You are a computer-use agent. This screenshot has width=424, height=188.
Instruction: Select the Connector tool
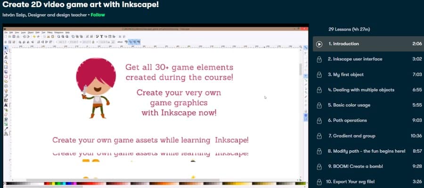tap(6, 133)
